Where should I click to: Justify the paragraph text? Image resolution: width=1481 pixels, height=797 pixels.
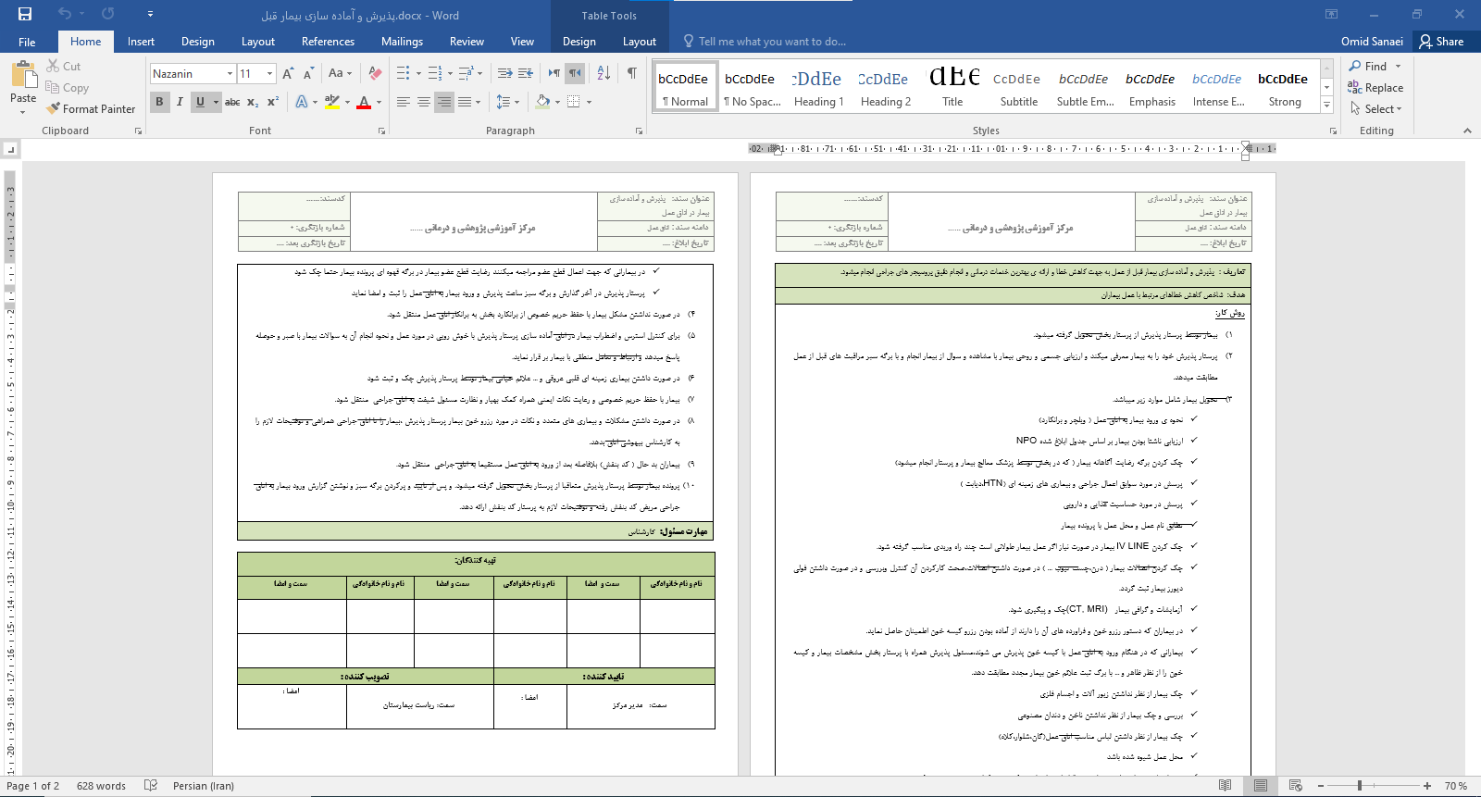[465, 102]
